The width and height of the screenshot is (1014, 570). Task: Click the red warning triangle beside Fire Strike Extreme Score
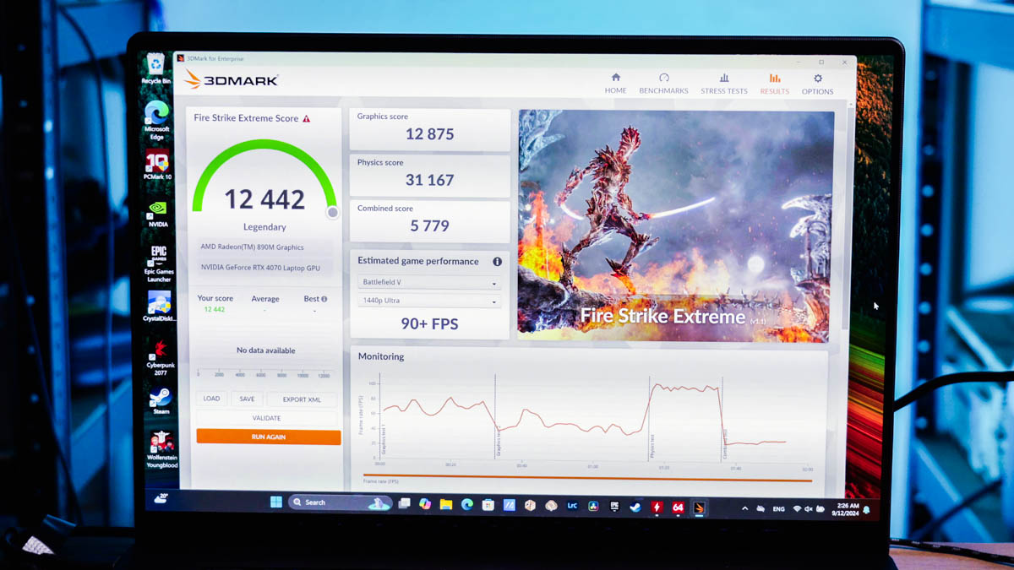tap(306, 119)
